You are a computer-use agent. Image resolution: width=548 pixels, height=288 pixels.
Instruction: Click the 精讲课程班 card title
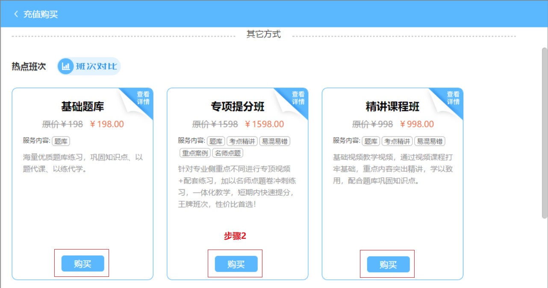point(392,106)
